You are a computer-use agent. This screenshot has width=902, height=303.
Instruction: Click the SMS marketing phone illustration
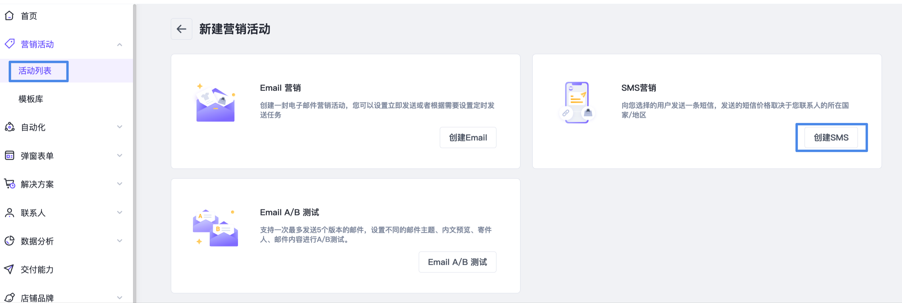tap(577, 103)
